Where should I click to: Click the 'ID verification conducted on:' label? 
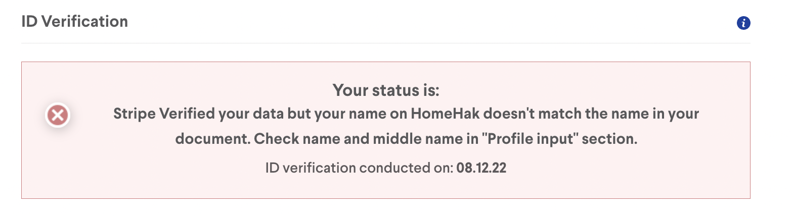point(359,168)
